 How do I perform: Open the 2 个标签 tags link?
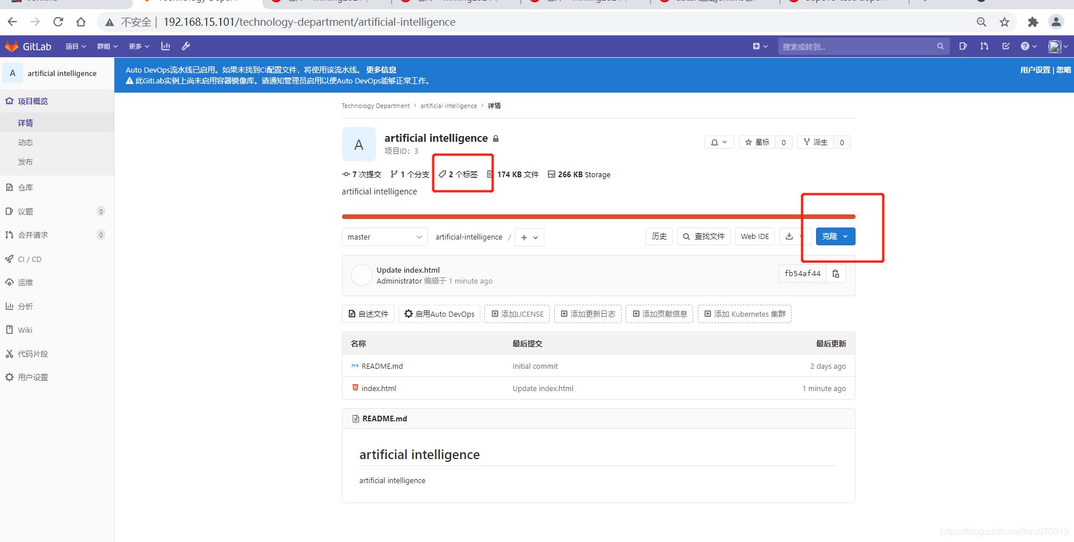tap(458, 174)
